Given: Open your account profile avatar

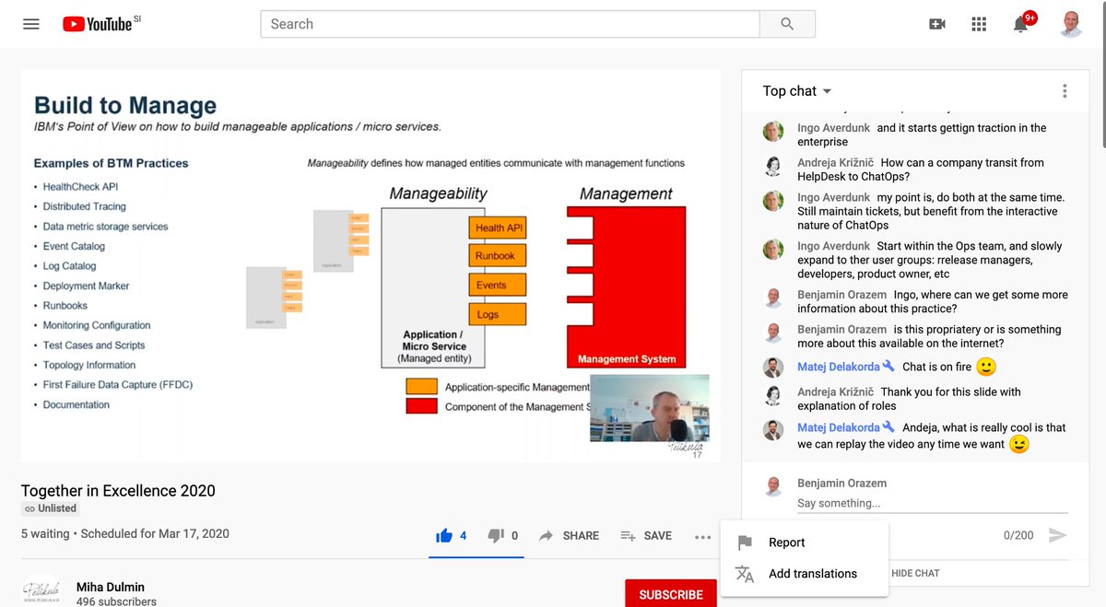Looking at the screenshot, I should [1071, 24].
